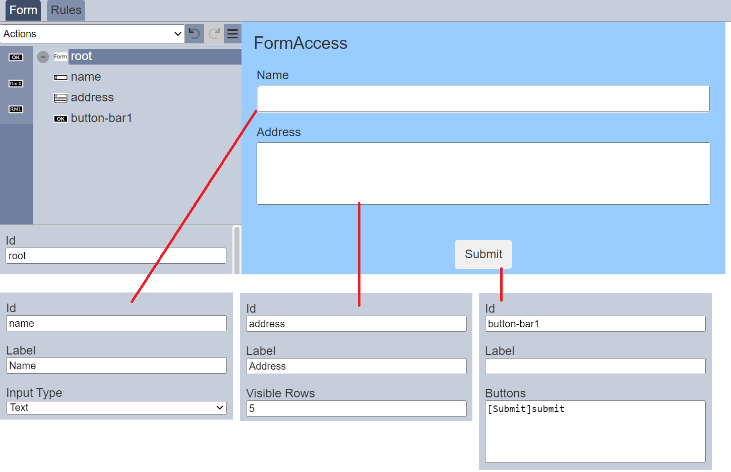This screenshot has height=472, width=731.
Task: Click the Id field containing address
Action: coord(356,324)
